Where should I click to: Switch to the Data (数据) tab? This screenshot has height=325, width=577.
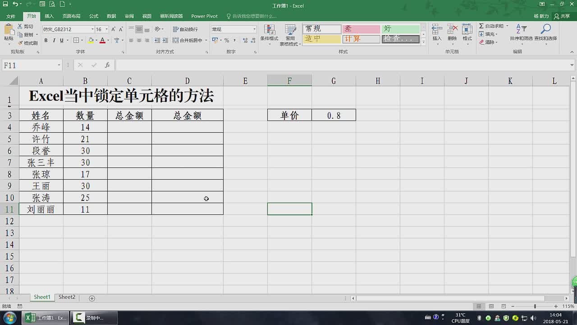point(111,16)
